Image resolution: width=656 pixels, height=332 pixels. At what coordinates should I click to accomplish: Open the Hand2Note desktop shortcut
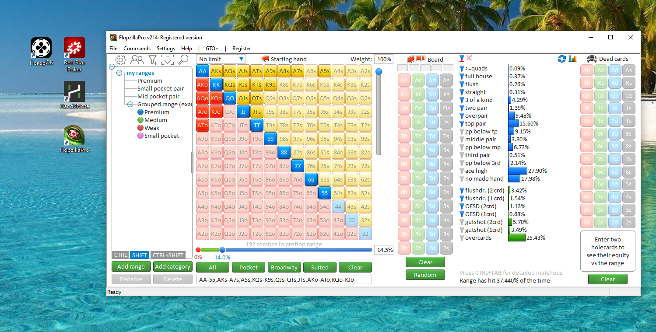pyautogui.click(x=74, y=95)
